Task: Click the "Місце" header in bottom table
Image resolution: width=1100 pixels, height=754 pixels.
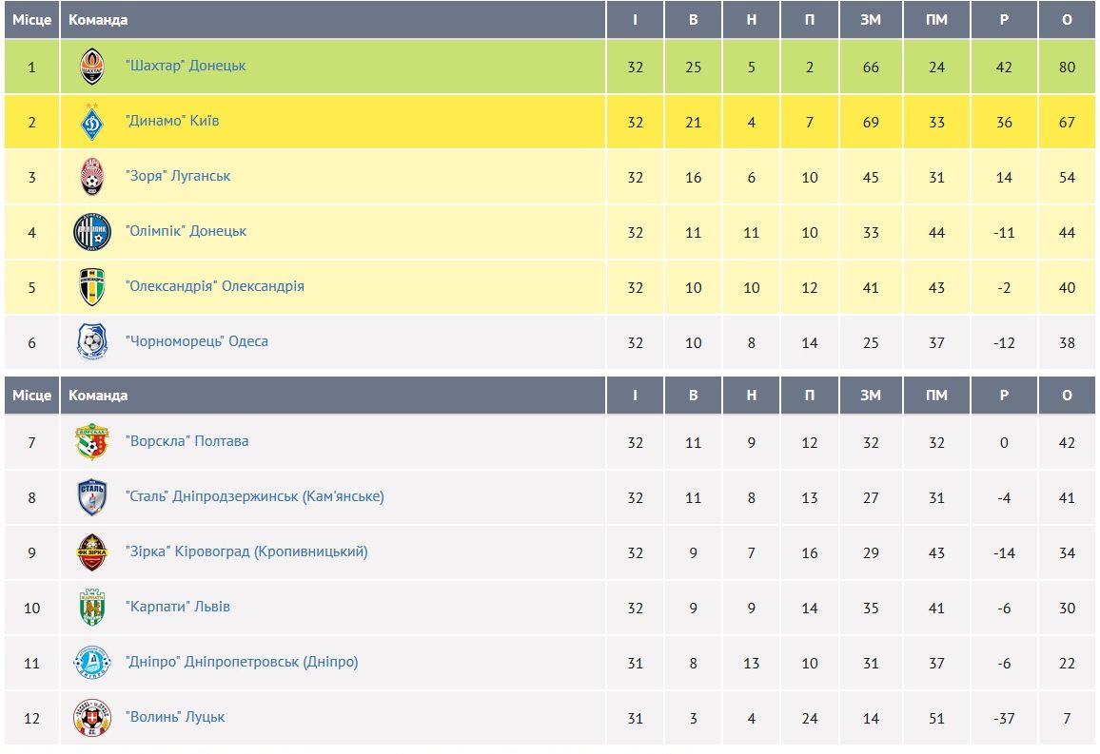Action: point(31,395)
